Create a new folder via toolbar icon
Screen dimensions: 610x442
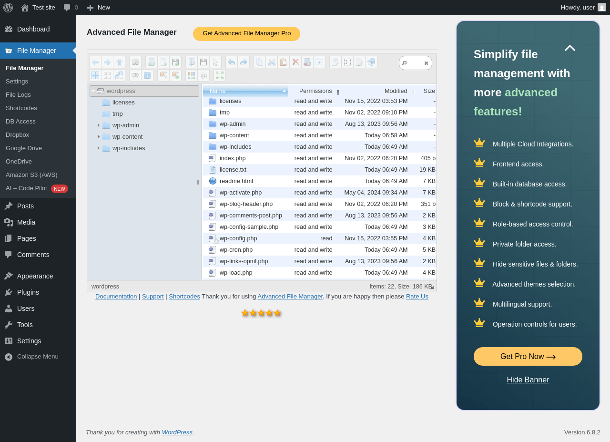[152, 62]
